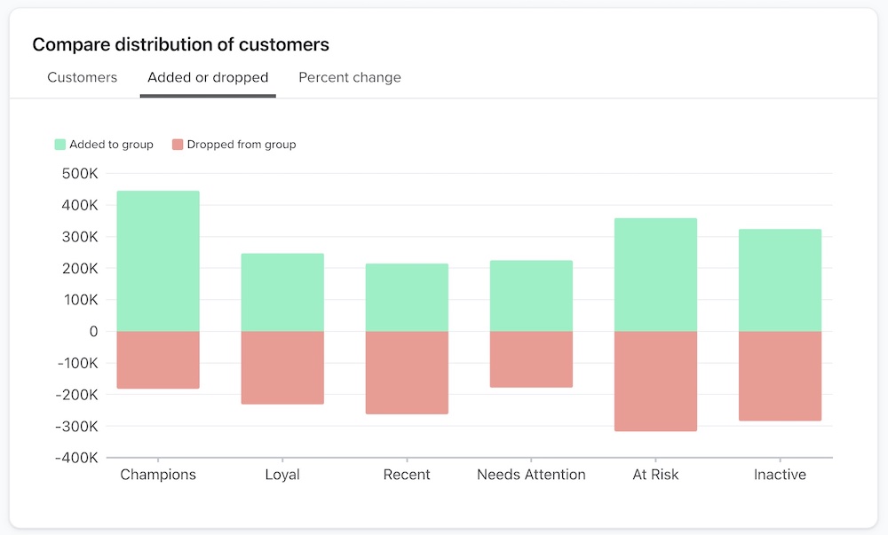Switch to the Customers tab

(x=82, y=77)
